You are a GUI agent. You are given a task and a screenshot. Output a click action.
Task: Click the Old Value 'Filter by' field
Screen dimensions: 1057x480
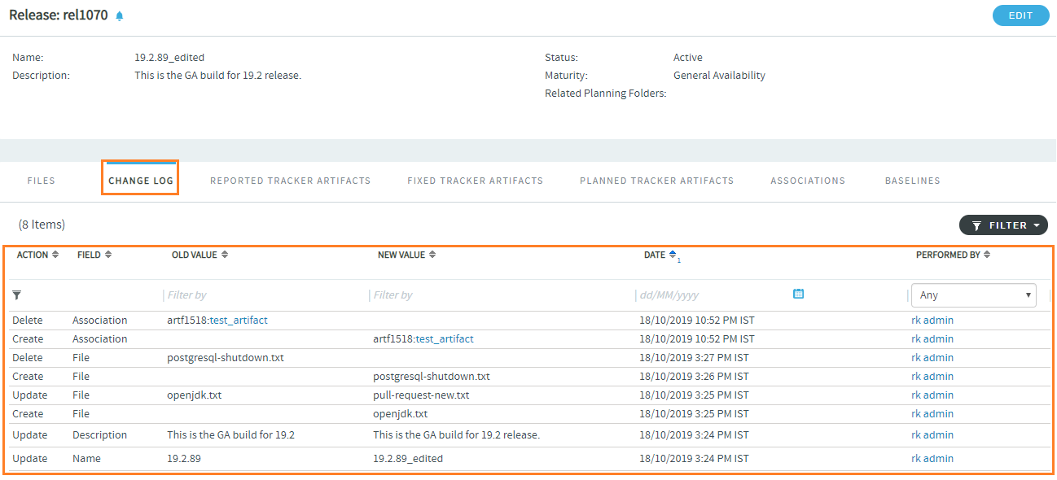coord(265,295)
